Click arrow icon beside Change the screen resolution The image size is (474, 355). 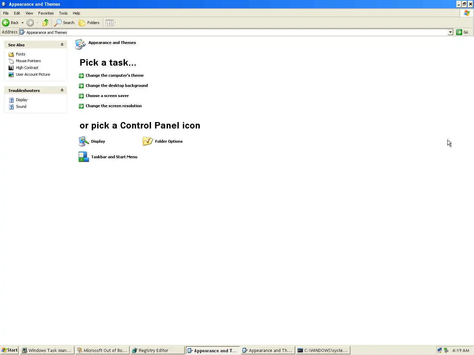coord(81,106)
